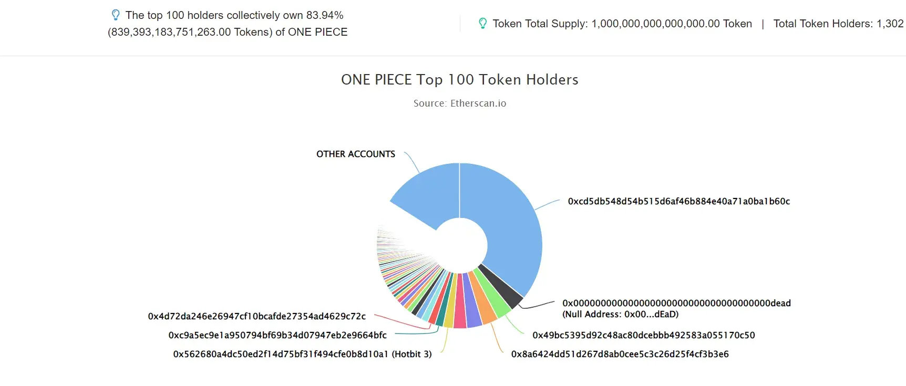Click the OTHER ACCOUNTS chart label
This screenshot has width=906, height=386.
tap(356, 154)
